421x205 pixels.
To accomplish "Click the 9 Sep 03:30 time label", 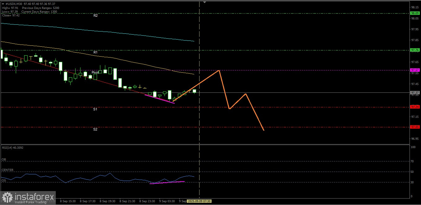I will 167,201.
